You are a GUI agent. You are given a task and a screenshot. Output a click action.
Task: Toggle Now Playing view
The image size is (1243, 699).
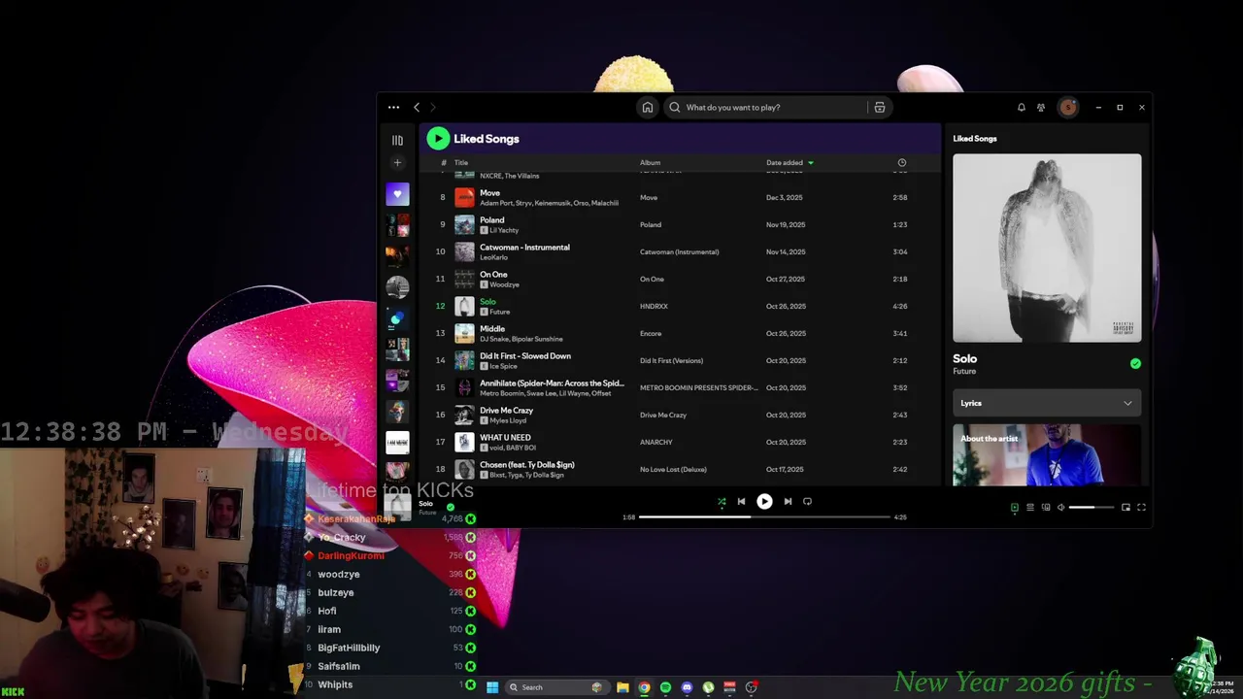tap(1015, 507)
